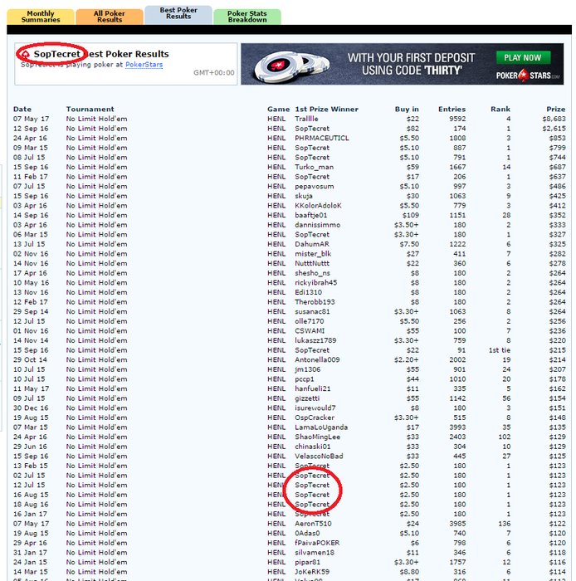Click winner lukaszz1789
This screenshot has height=581, width=576.
[x=315, y=340]
